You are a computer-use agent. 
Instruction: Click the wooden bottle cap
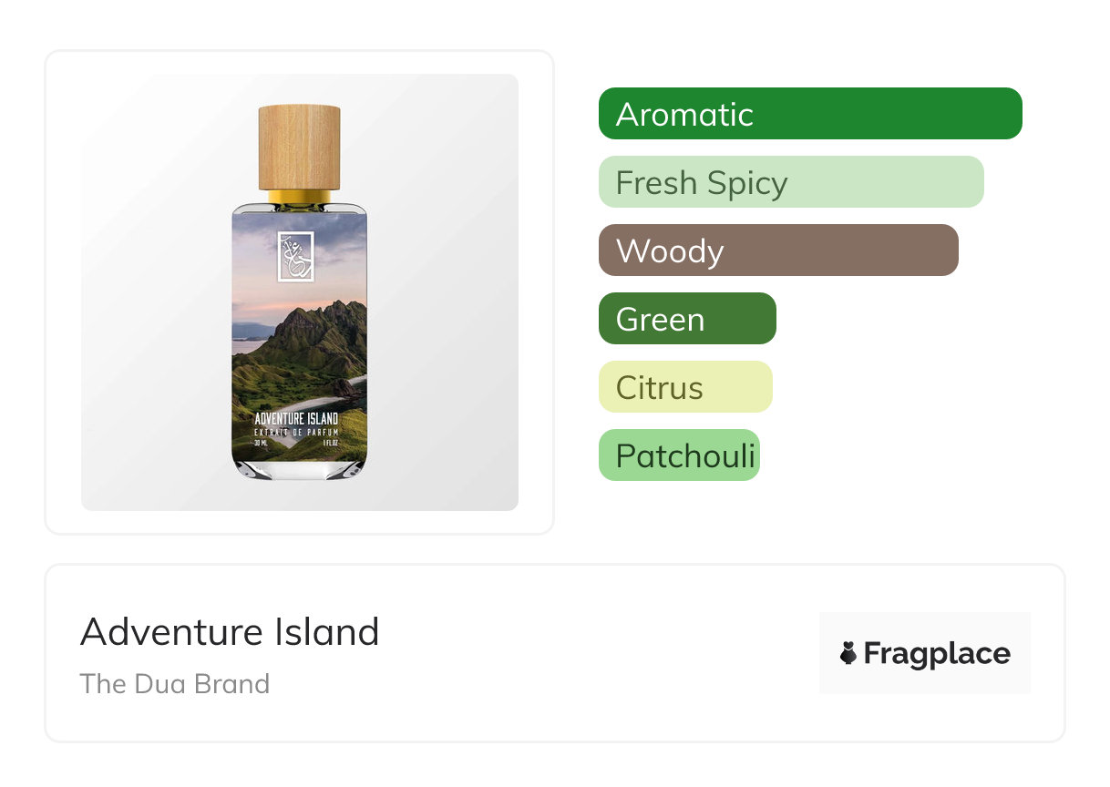point(300,147)
